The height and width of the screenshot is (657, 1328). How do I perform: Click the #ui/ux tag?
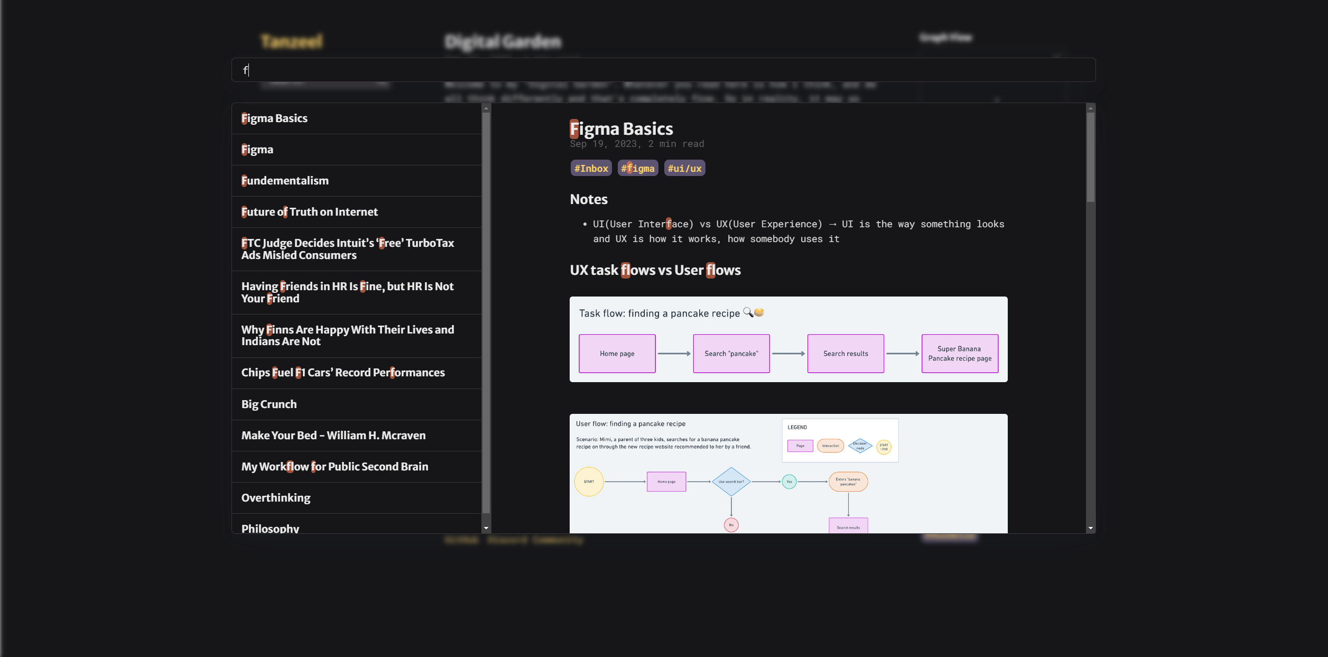[x=684, y=168]
